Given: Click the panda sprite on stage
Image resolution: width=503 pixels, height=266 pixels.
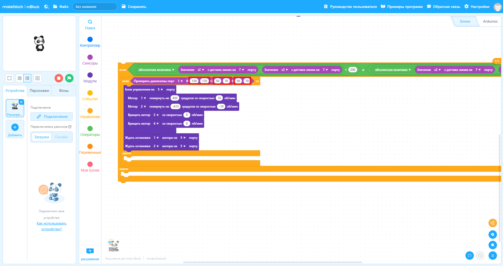Looking at the screenshot, I should coord(39,43).
